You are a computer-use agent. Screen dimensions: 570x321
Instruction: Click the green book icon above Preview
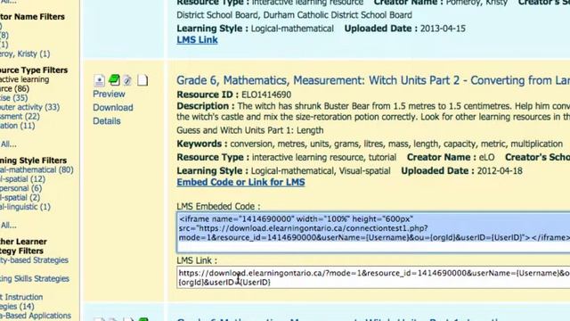(114, 80)
